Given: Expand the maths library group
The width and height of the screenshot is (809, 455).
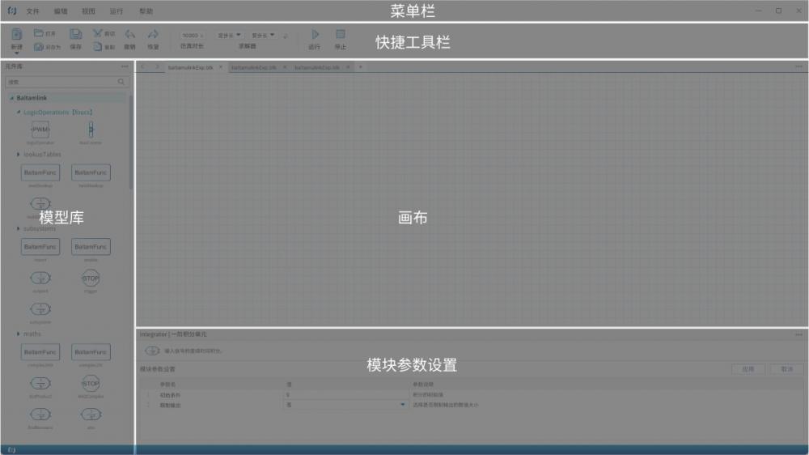Looking at the screenshot, I should [x=19, y=334].
